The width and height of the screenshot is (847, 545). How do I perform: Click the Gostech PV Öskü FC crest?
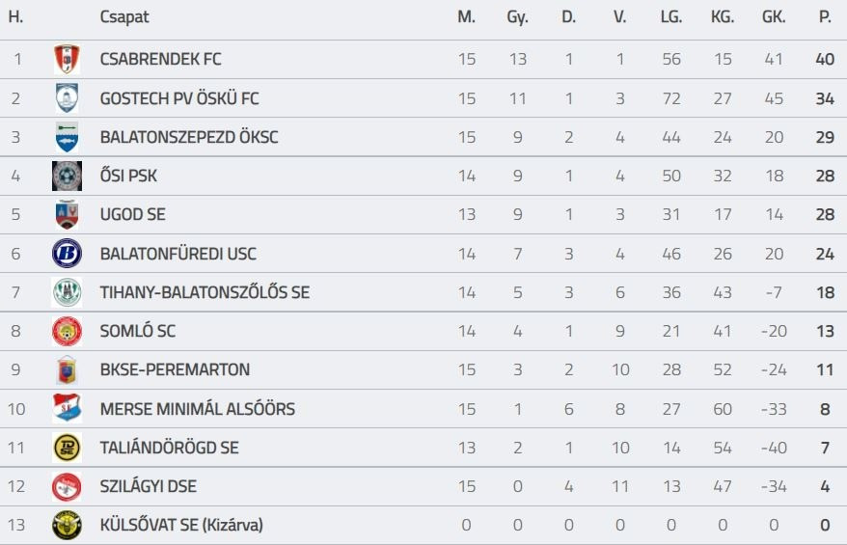coord(67,98)
